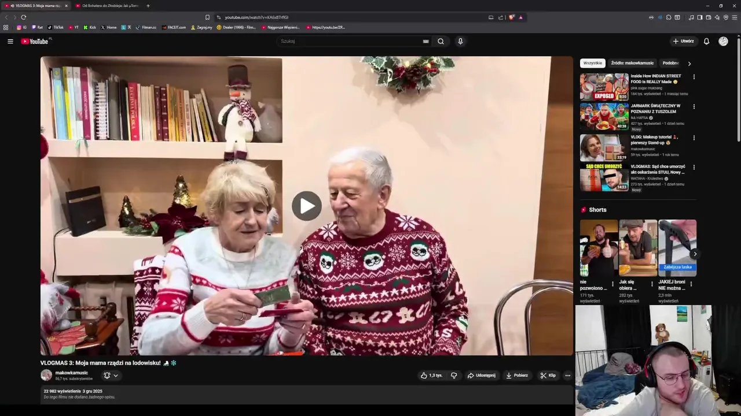The width and height of the screenshot is (741, 416).
Task: Switch to the Od Bohatera do Złodzieja tab
Action: point(107,6)
